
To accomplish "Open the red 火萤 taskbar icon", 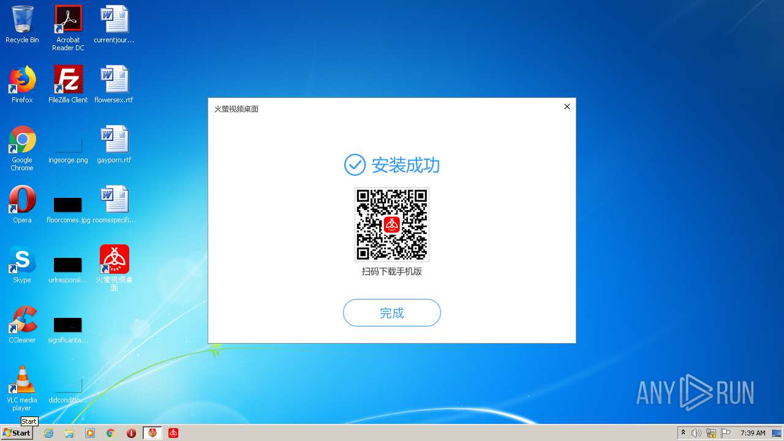I will click(x=173, y=433).
